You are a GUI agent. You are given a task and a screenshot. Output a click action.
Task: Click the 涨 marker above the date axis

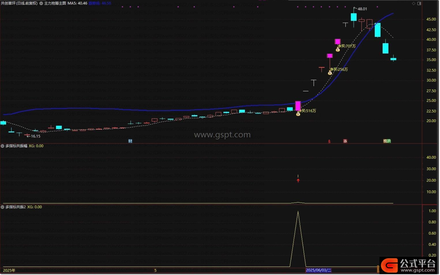click(346, 141)
